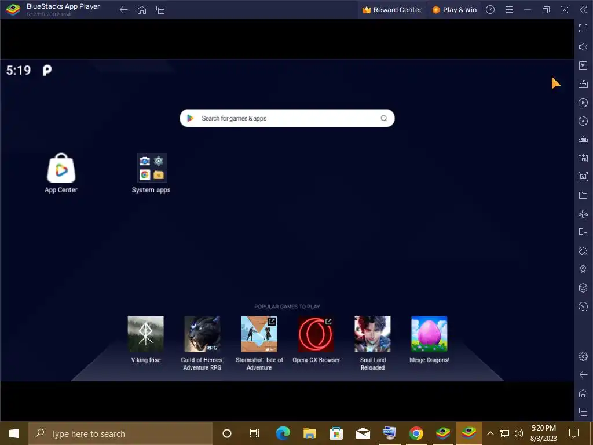This screenshot has height=445, width=593.
Task: Click the airplane mode icon
Action: point(583,214)
